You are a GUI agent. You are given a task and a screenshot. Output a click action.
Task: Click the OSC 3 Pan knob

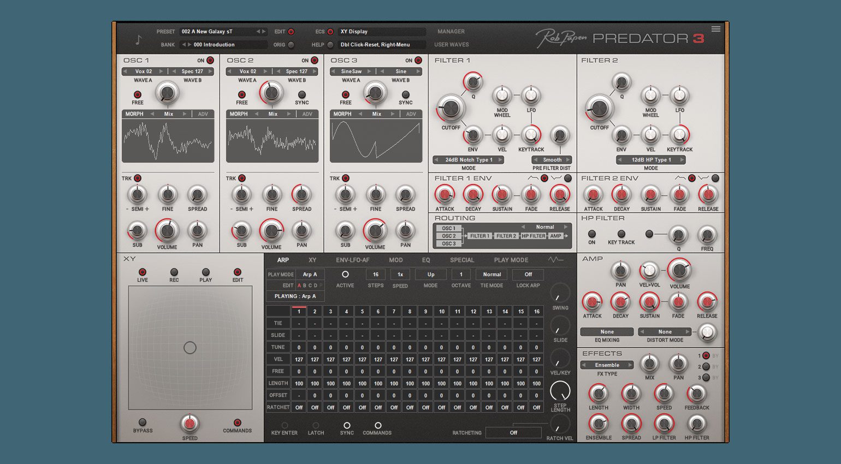click(x=405, y=230)
